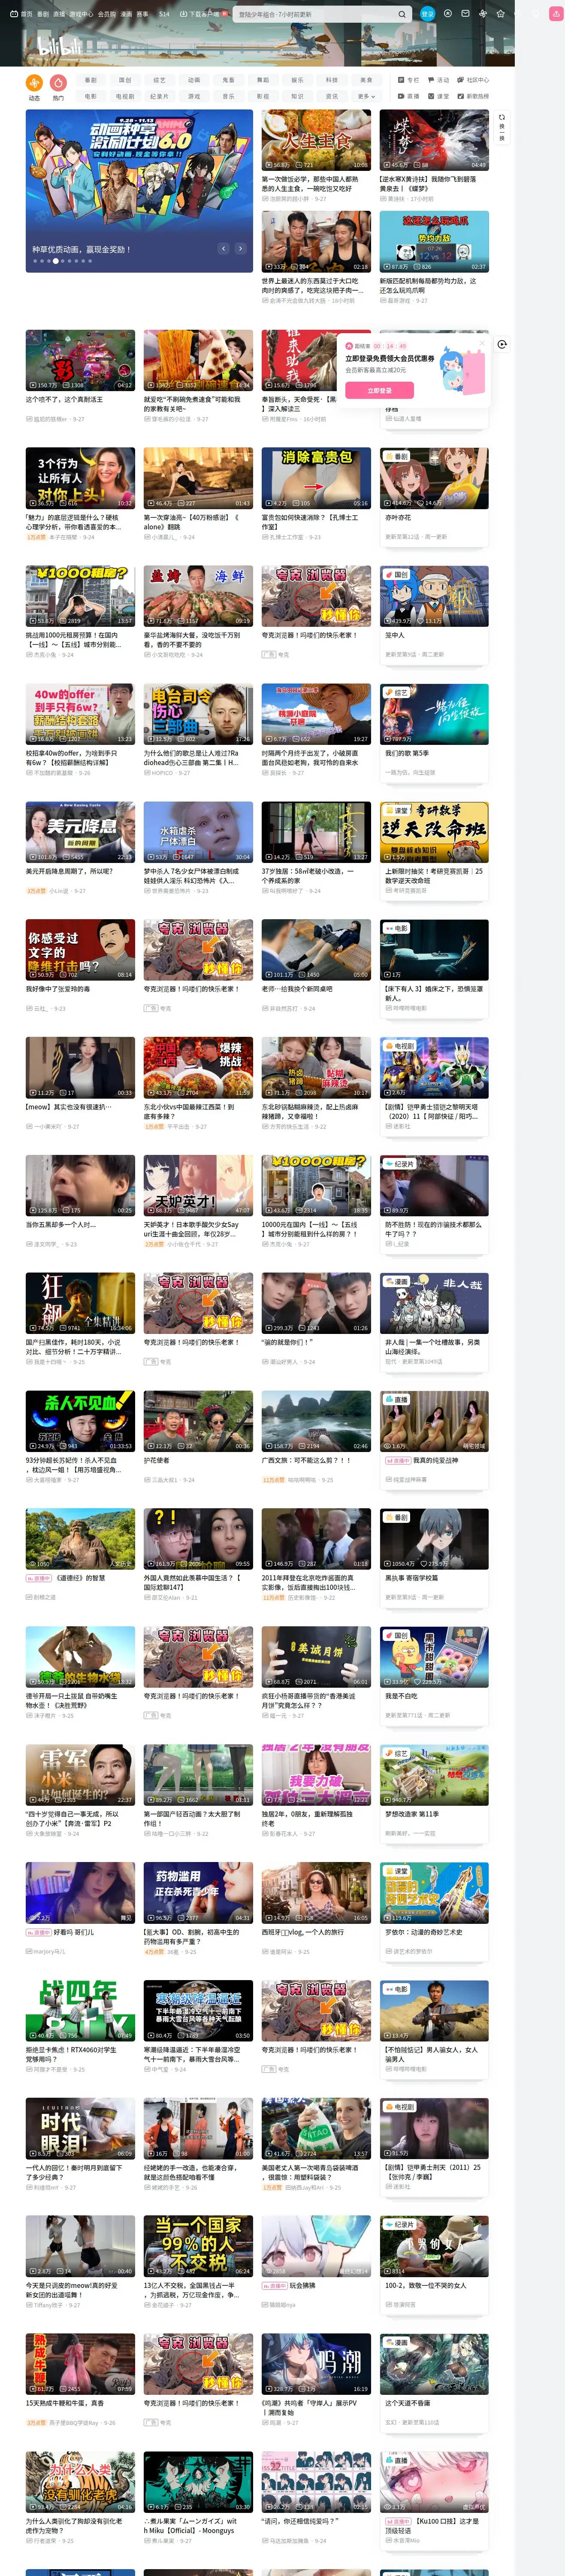The image size is (565, 2576).
Task: Select the 综艺 category
Action: [159, 80]
